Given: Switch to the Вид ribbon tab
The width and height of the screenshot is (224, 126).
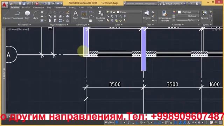Looking at the screenshot, I should [x=49, y=7].
